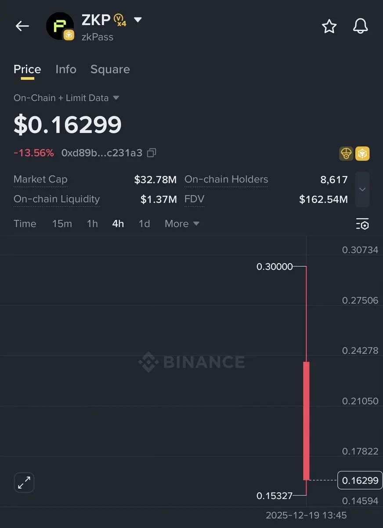The image size is (383, 528).
Task: Tap the red candlestick on chart
Action: point(306,420)
